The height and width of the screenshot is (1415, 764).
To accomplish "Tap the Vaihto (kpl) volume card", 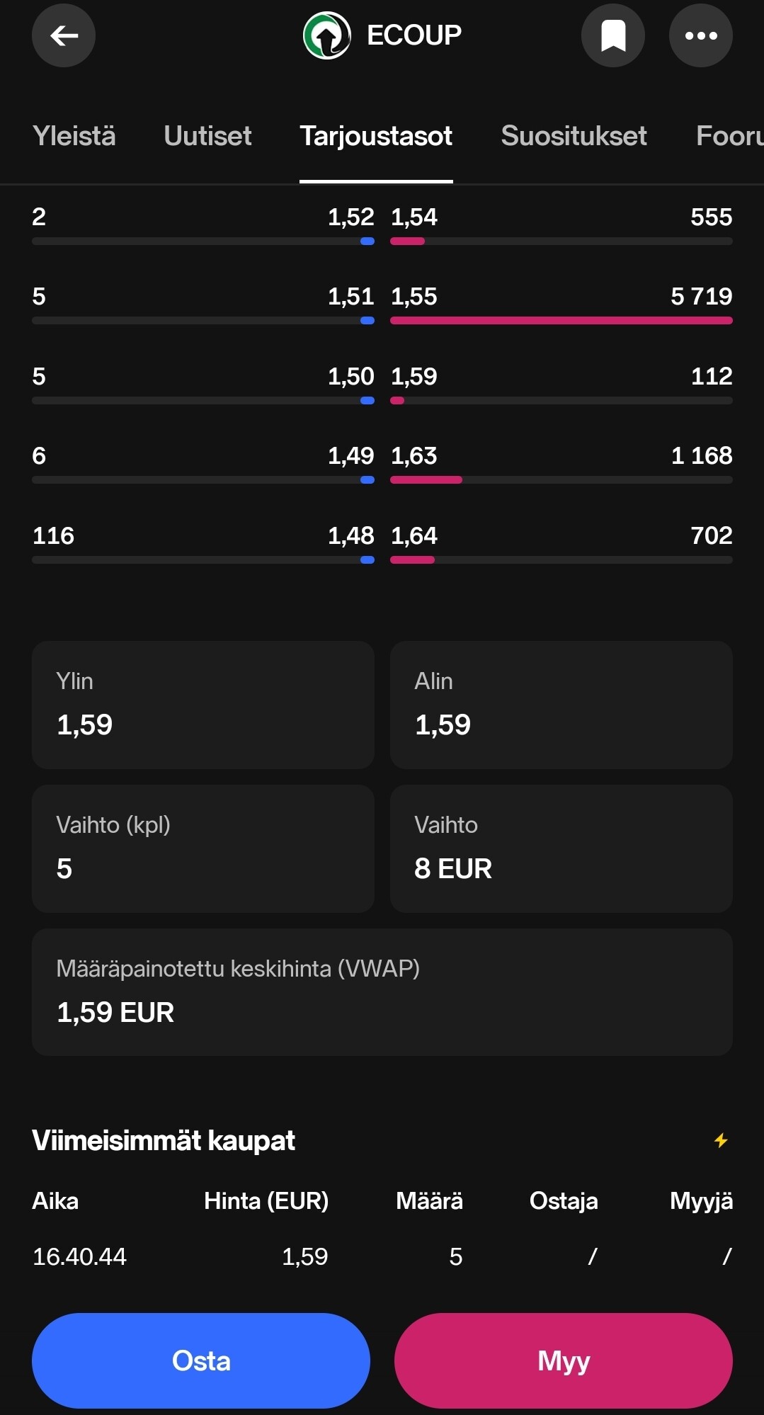I will tap(203, 848).
